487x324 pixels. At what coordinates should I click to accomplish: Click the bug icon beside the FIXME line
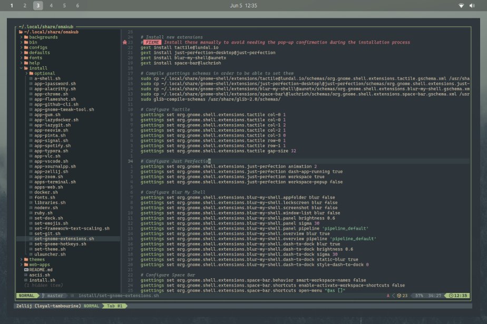click(x=125, y=42)
